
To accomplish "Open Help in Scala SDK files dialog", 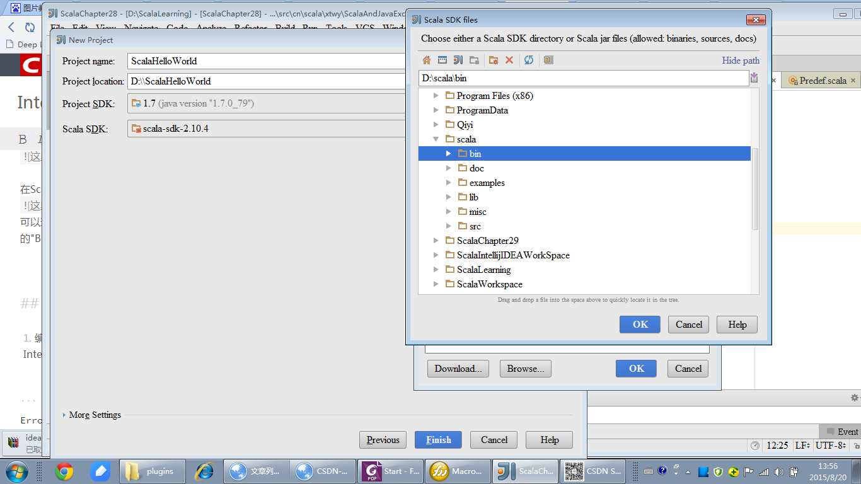I will click(737, 325).
